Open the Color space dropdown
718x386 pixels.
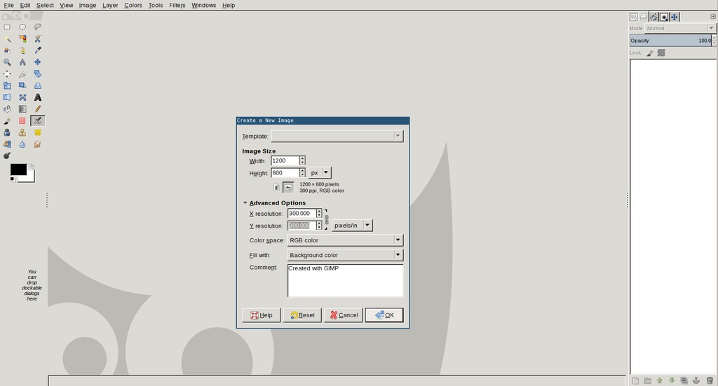[345, 240]
